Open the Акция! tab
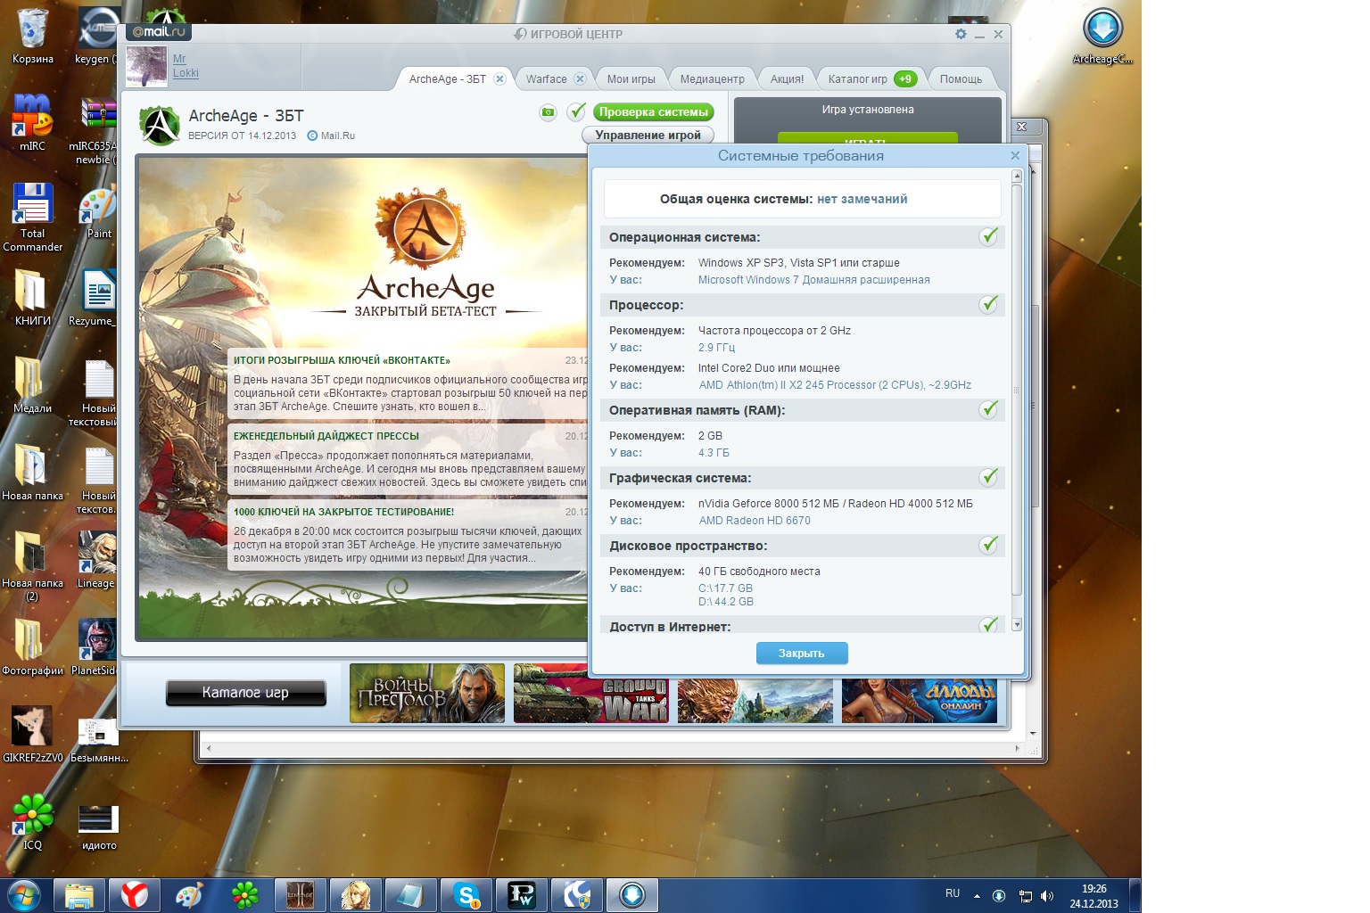This screenshot has width=1370, height=913. click(787, 79)
